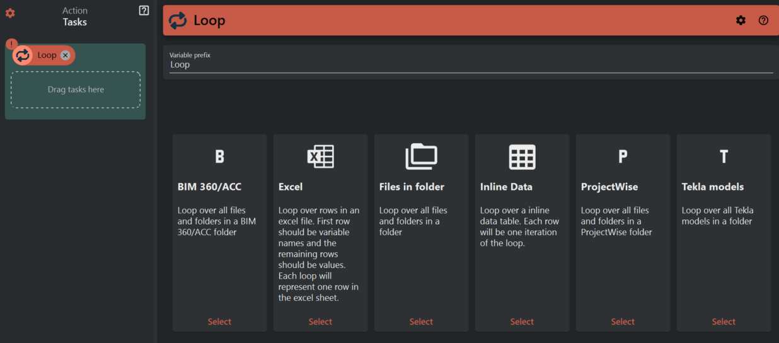Image resolution: width=779 pixels, height=343 pixels.
Task: Select the ProjectWise loop type
Action: [x=623, y=322]
